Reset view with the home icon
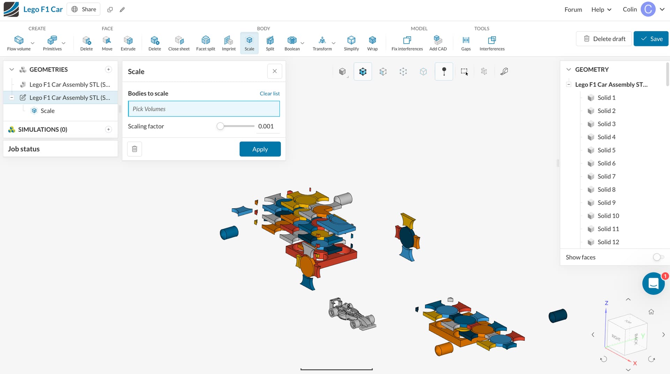The image size is (670, 374). 651,312
